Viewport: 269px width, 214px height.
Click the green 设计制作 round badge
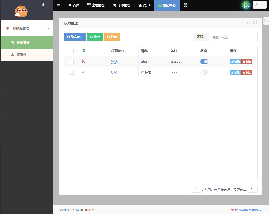(246, 5)
